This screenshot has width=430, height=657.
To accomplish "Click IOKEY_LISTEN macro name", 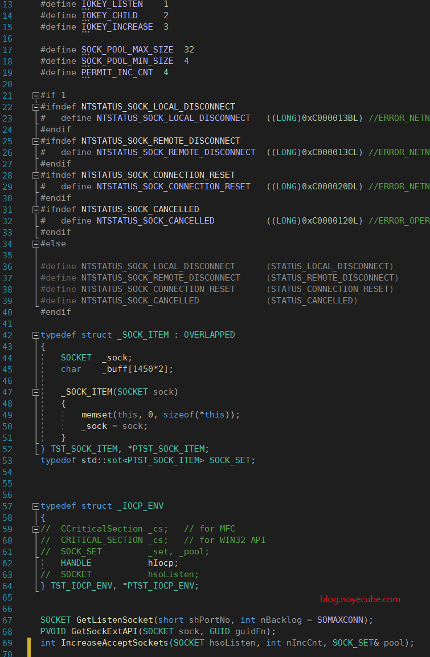I will click(112, 4).
